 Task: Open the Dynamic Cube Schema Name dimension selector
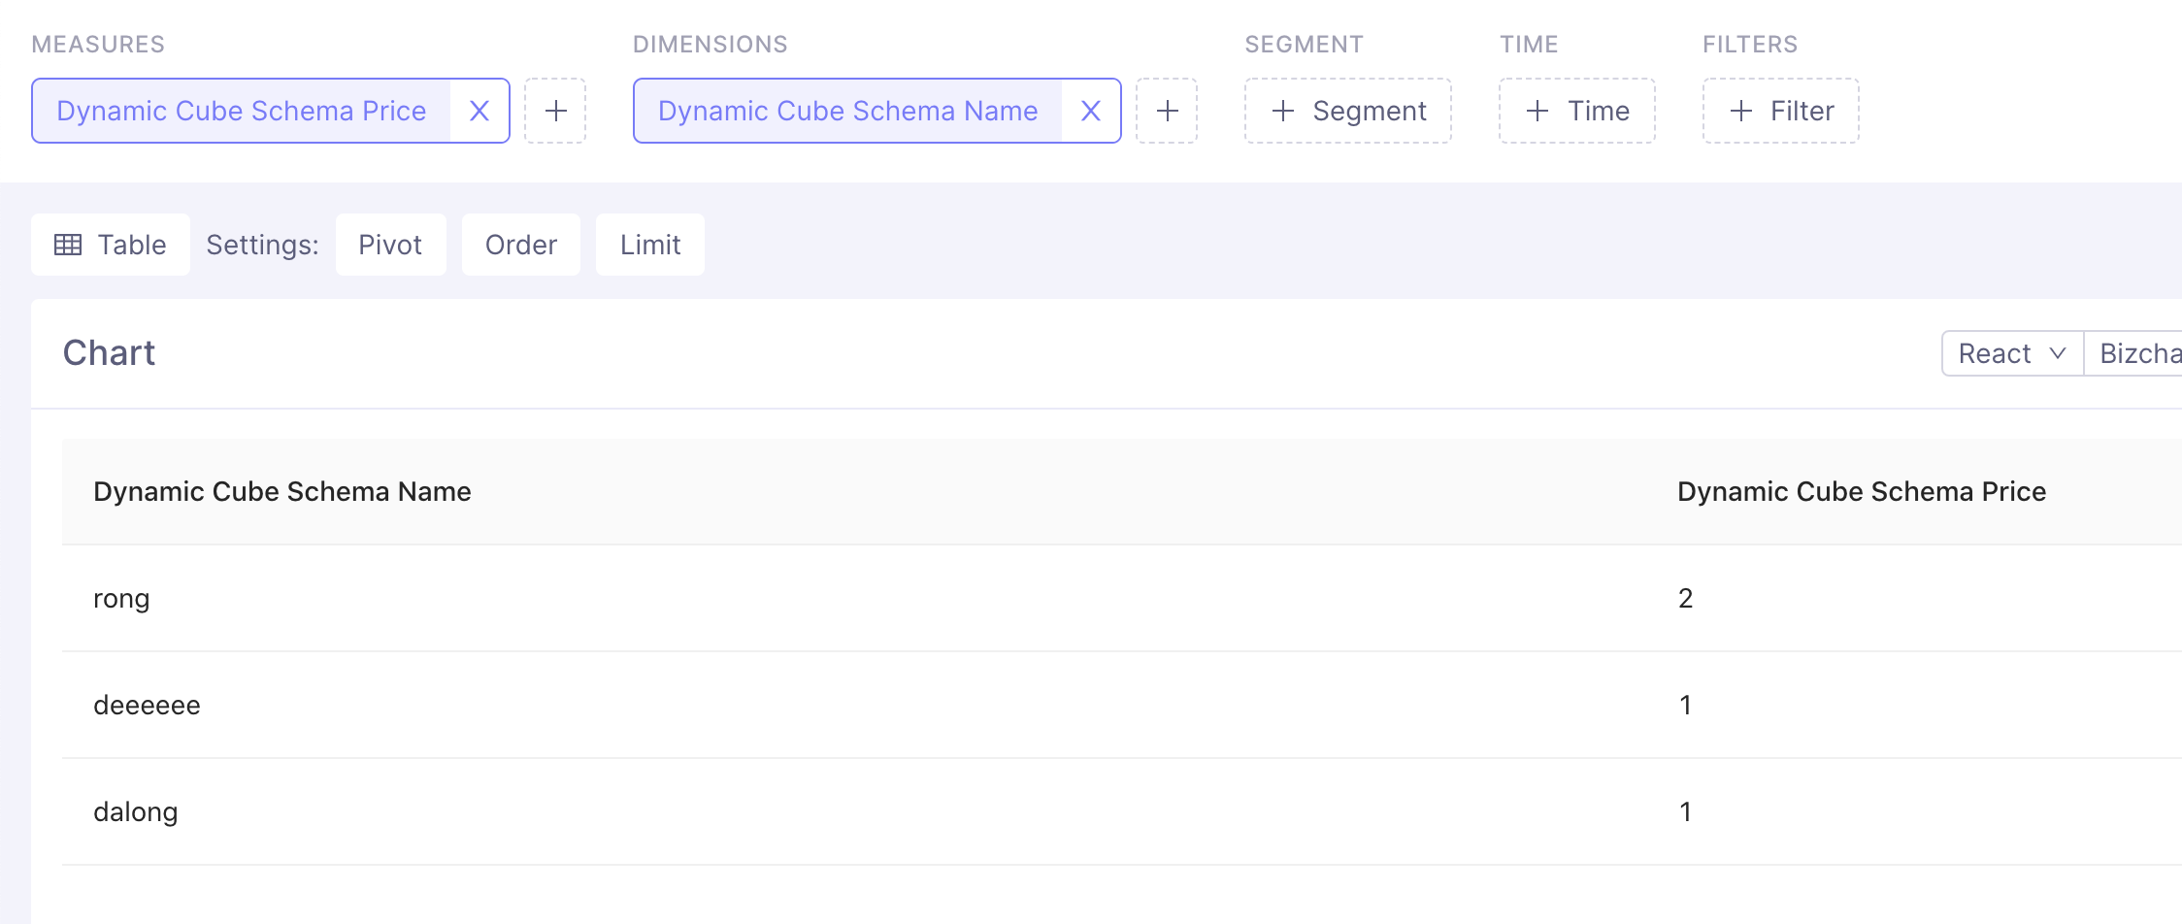[847, 111]
